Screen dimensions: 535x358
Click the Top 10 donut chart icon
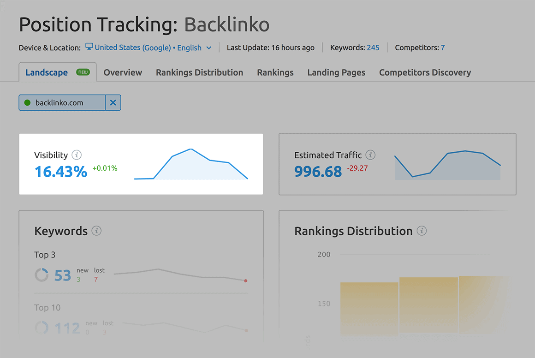click(x=42, y=328)
